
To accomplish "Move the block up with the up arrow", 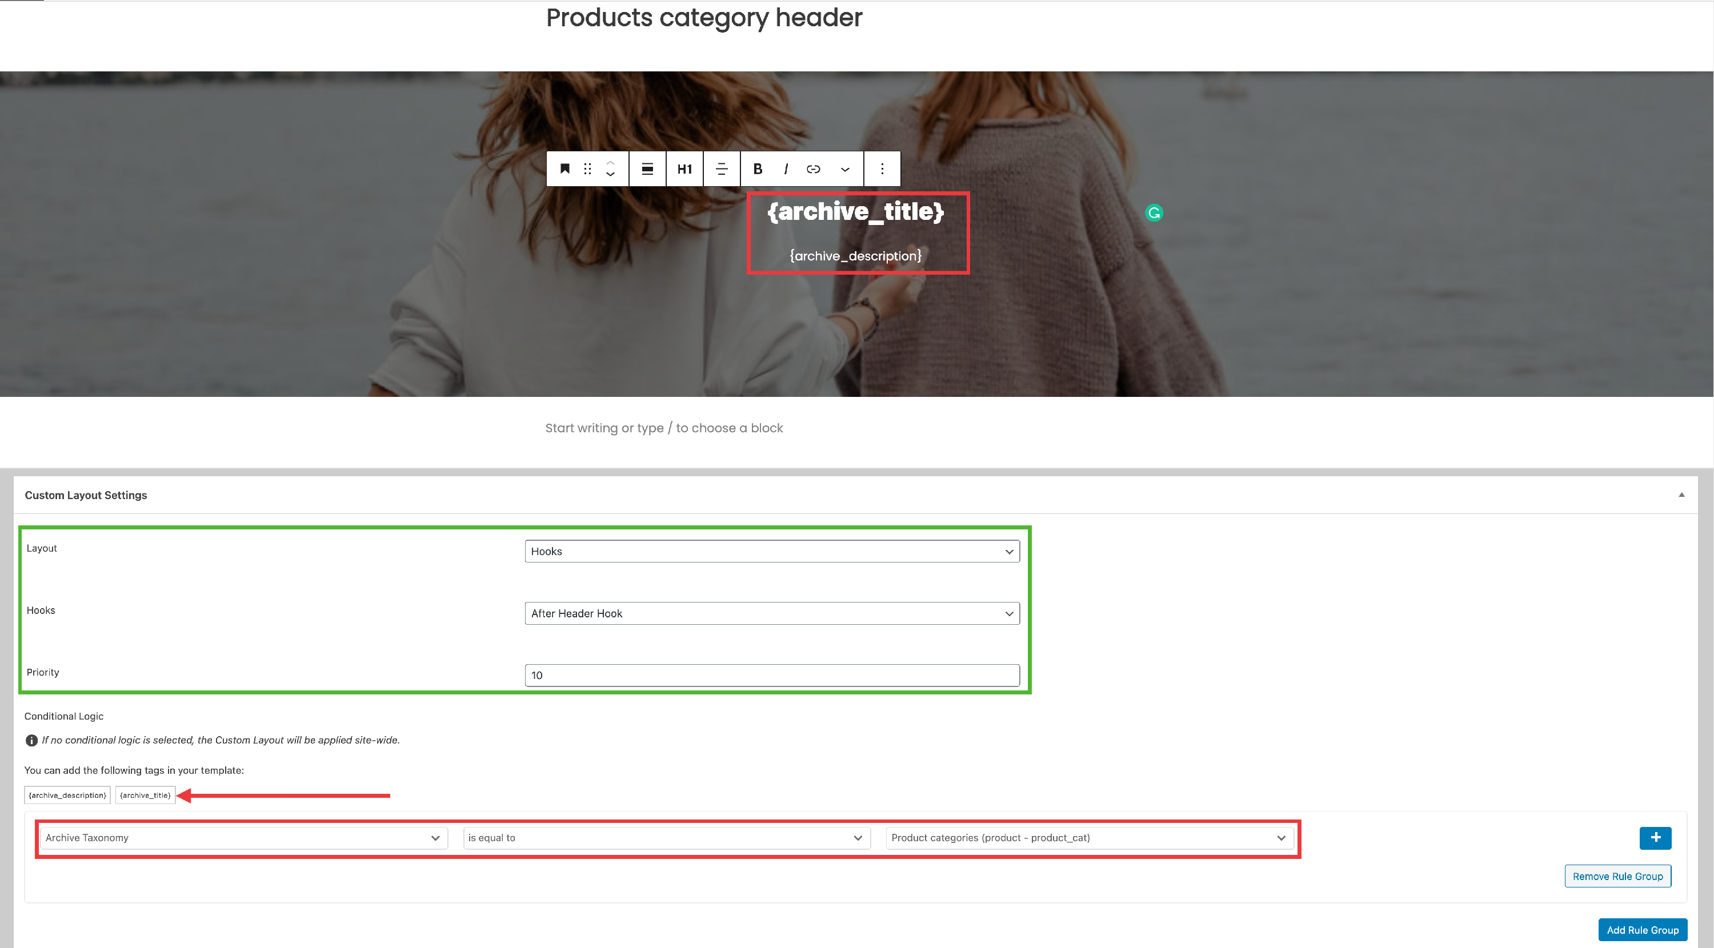I will point(610,162).
